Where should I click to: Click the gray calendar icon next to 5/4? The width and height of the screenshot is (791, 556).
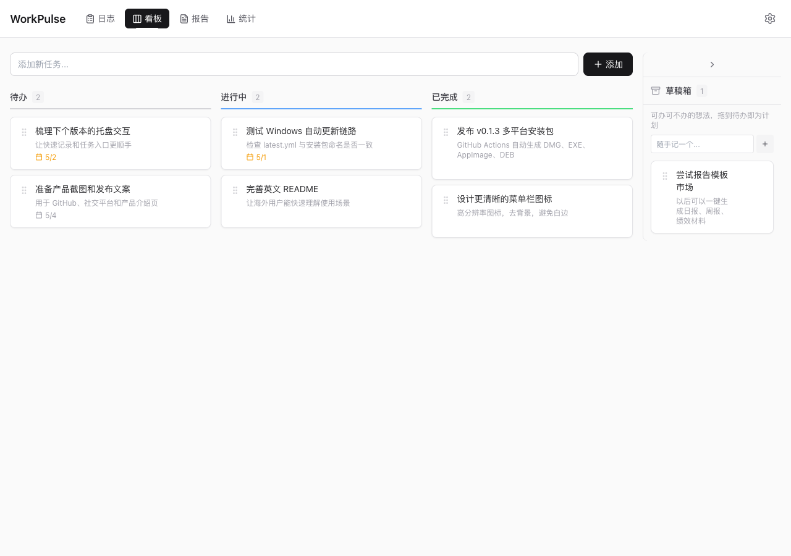39,215
